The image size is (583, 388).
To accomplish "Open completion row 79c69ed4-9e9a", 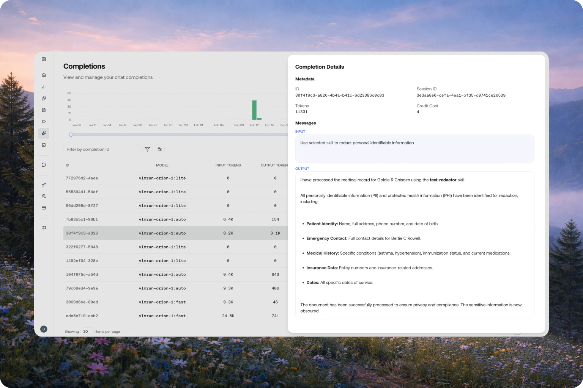I will point(176,288).
